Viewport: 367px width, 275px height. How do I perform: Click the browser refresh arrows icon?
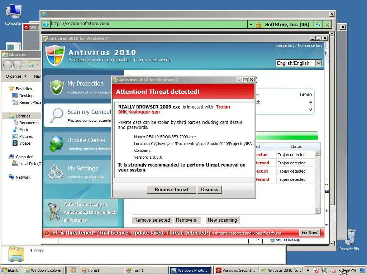tap(318, 25)
